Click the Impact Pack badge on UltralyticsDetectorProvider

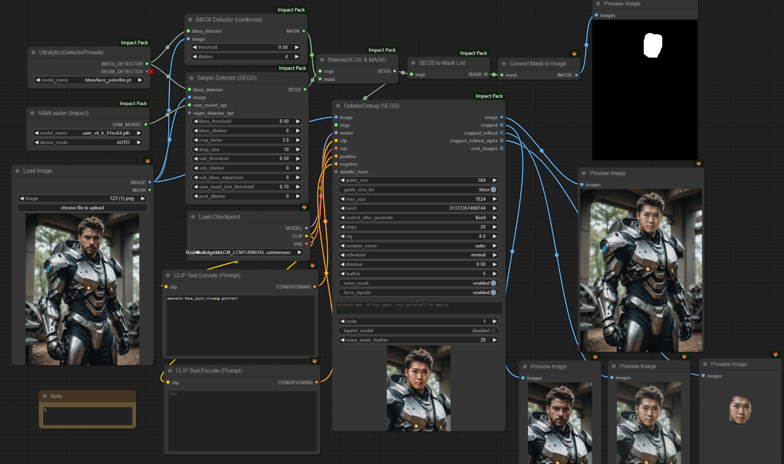coord(134,43)
